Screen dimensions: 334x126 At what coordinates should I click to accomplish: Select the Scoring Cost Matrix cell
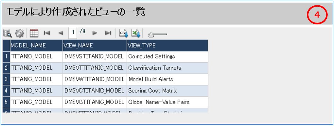coord(167,91)
